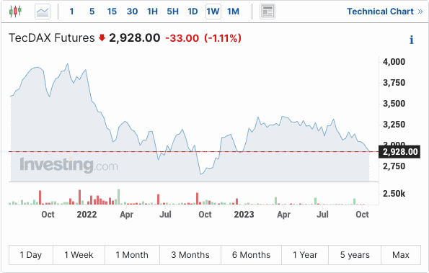The height and width of the screenshot is (273, 429).
Task: Click the 2022 date axis label
Action: point(87,215)
